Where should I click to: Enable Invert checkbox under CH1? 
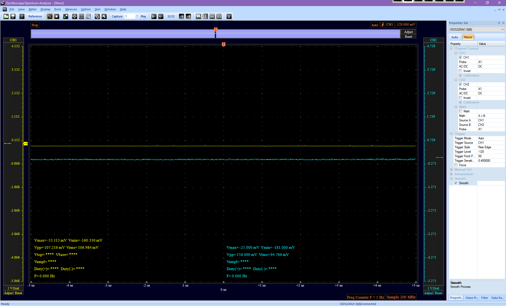click(x=460, y=71)
